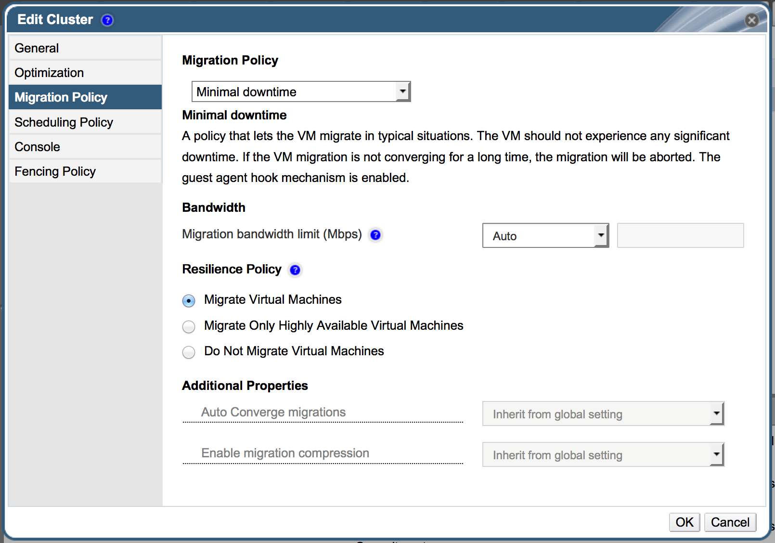Image resolution: width=775 pixels, height=543 pixels.
Task: Select Migrate Virtual Machines radio button
Action: [x=189, y=301]
